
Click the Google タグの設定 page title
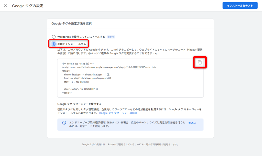click(x=28, y=6)
